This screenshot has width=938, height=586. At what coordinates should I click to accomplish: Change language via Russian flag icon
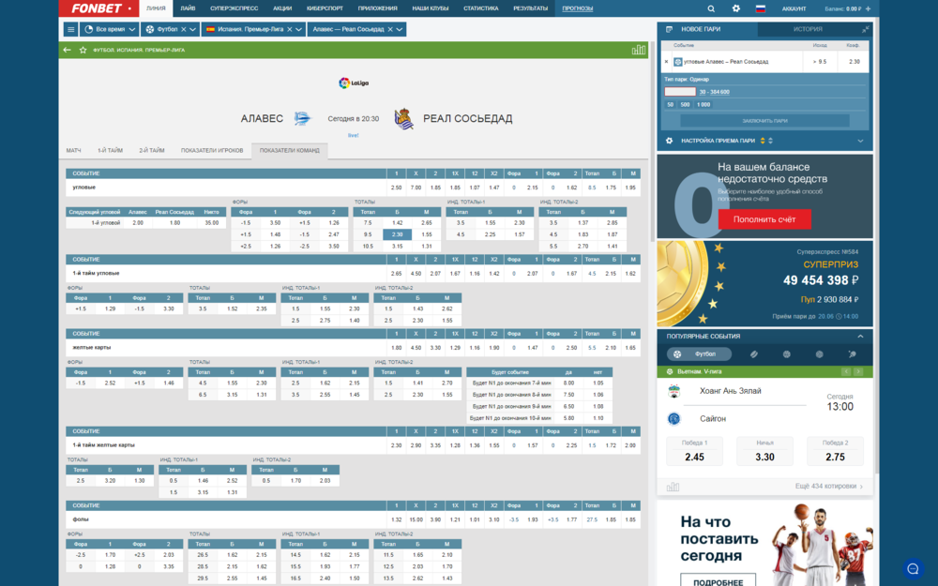[761, 8]
